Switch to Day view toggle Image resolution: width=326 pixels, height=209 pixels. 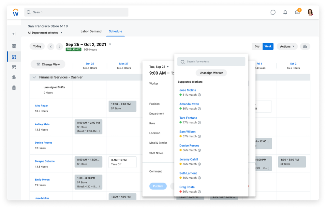[x=257, y=47]
